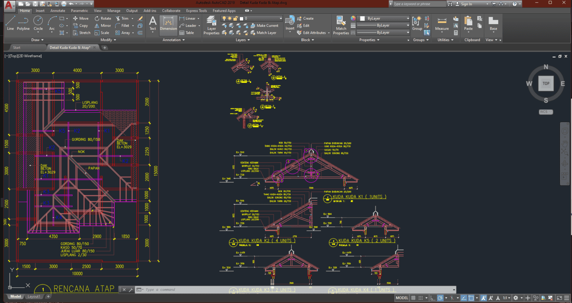The width and height of the screenshot is (572, 303).
Task: Select the Text tool
Action: (x=152, y=24)
